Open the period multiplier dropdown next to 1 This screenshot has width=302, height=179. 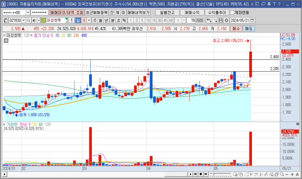[x=89, y=20]
